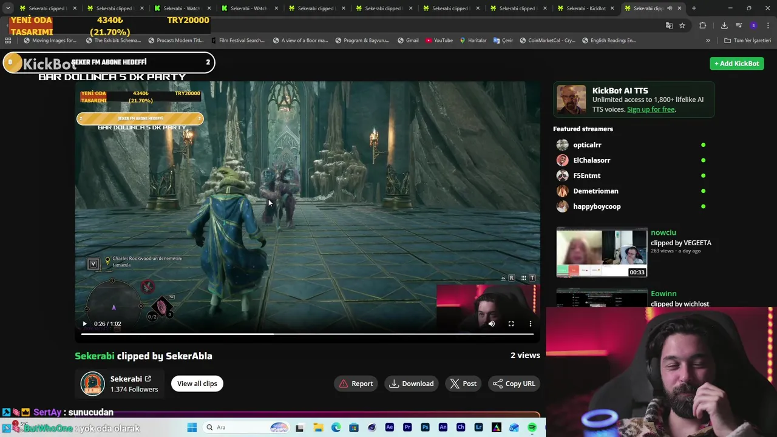Open Moving Images bookmark
777x437 pixels.
click(50, 41)
